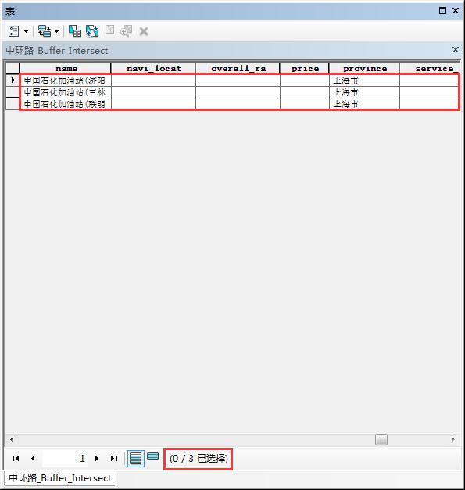The image size is (465, 490).
Task: Go to the next record
Action: 97,459
